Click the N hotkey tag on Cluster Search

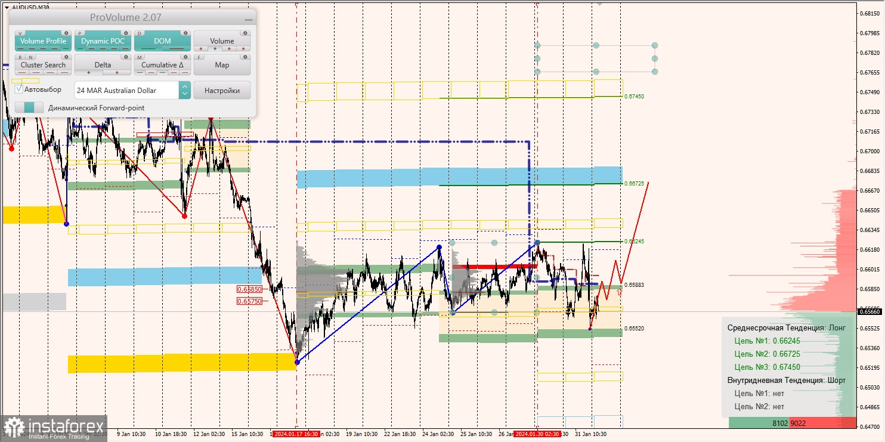31,57
